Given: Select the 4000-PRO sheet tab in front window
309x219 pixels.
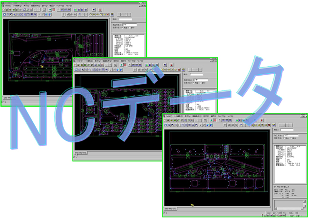Looking at the screenshot, I should (x=171, y=209).
